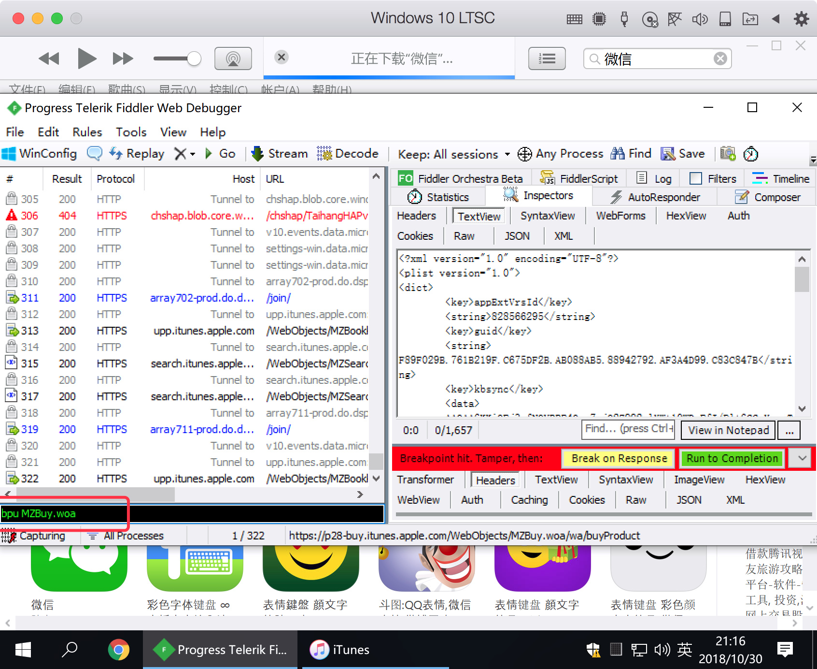
Task: Click the camera screenshot icon
Action: (728, 154)
